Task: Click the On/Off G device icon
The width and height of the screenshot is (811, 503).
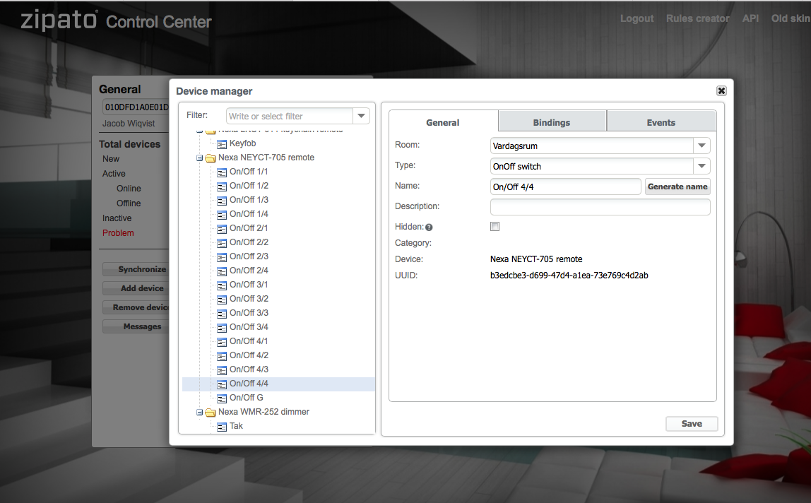Action: [x=222, y=398]
